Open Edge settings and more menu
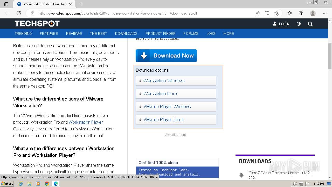This screenshot has height=187, width=332. tap(325, 13)
